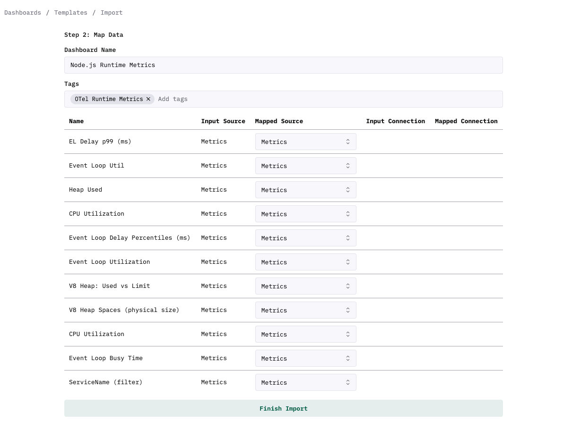Expand Mapped Source for Event Loop Utilization row
Viewport: 572px width, 421px height.
305,262
